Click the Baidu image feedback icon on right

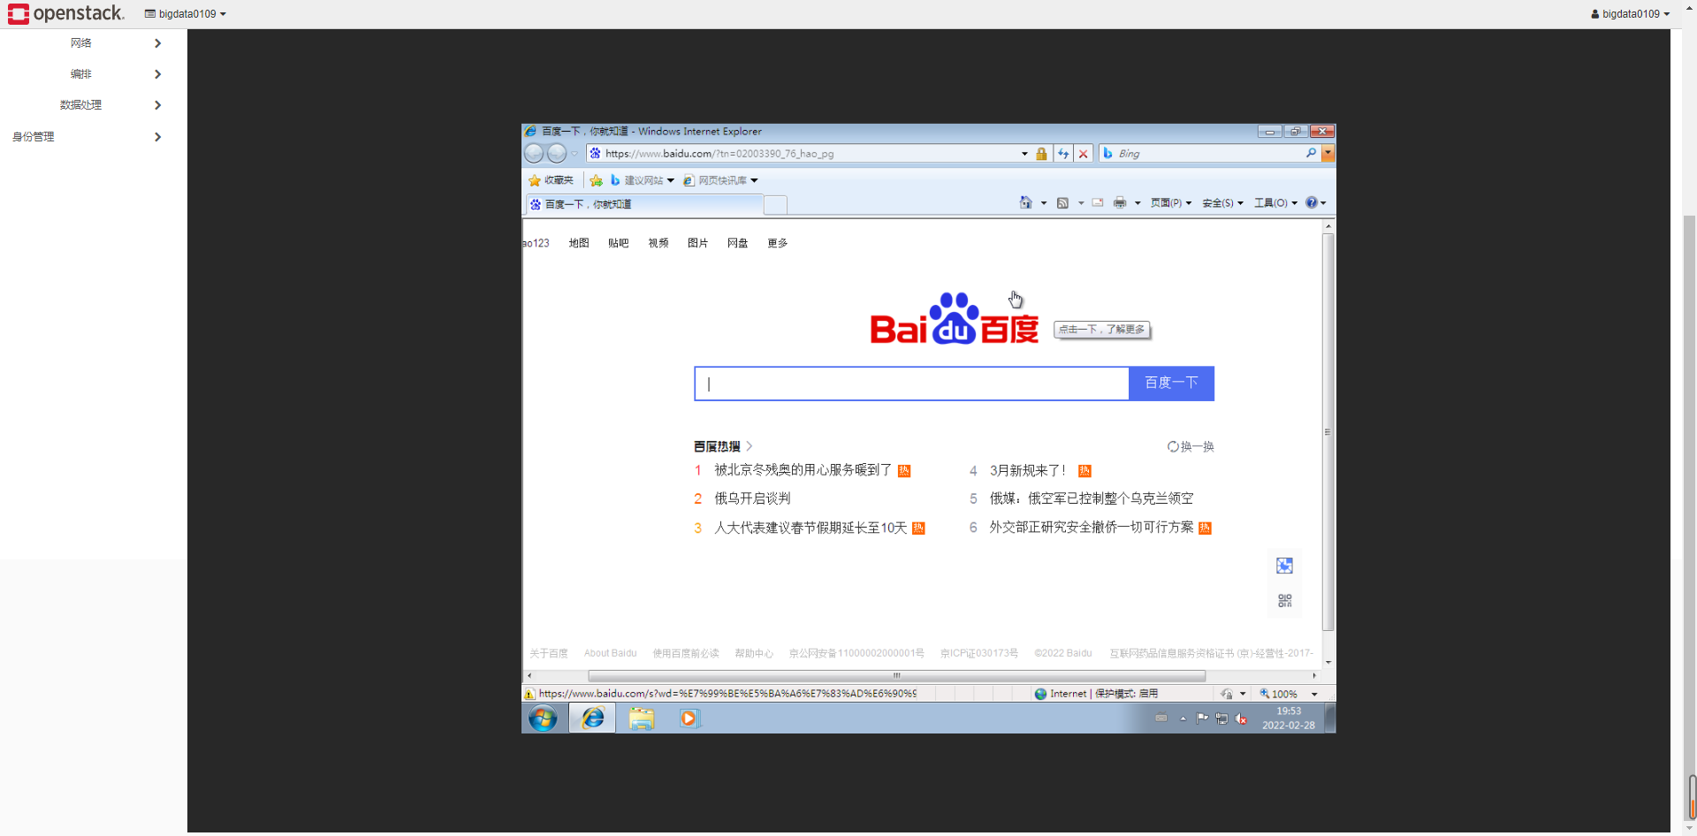point(1285,566)
